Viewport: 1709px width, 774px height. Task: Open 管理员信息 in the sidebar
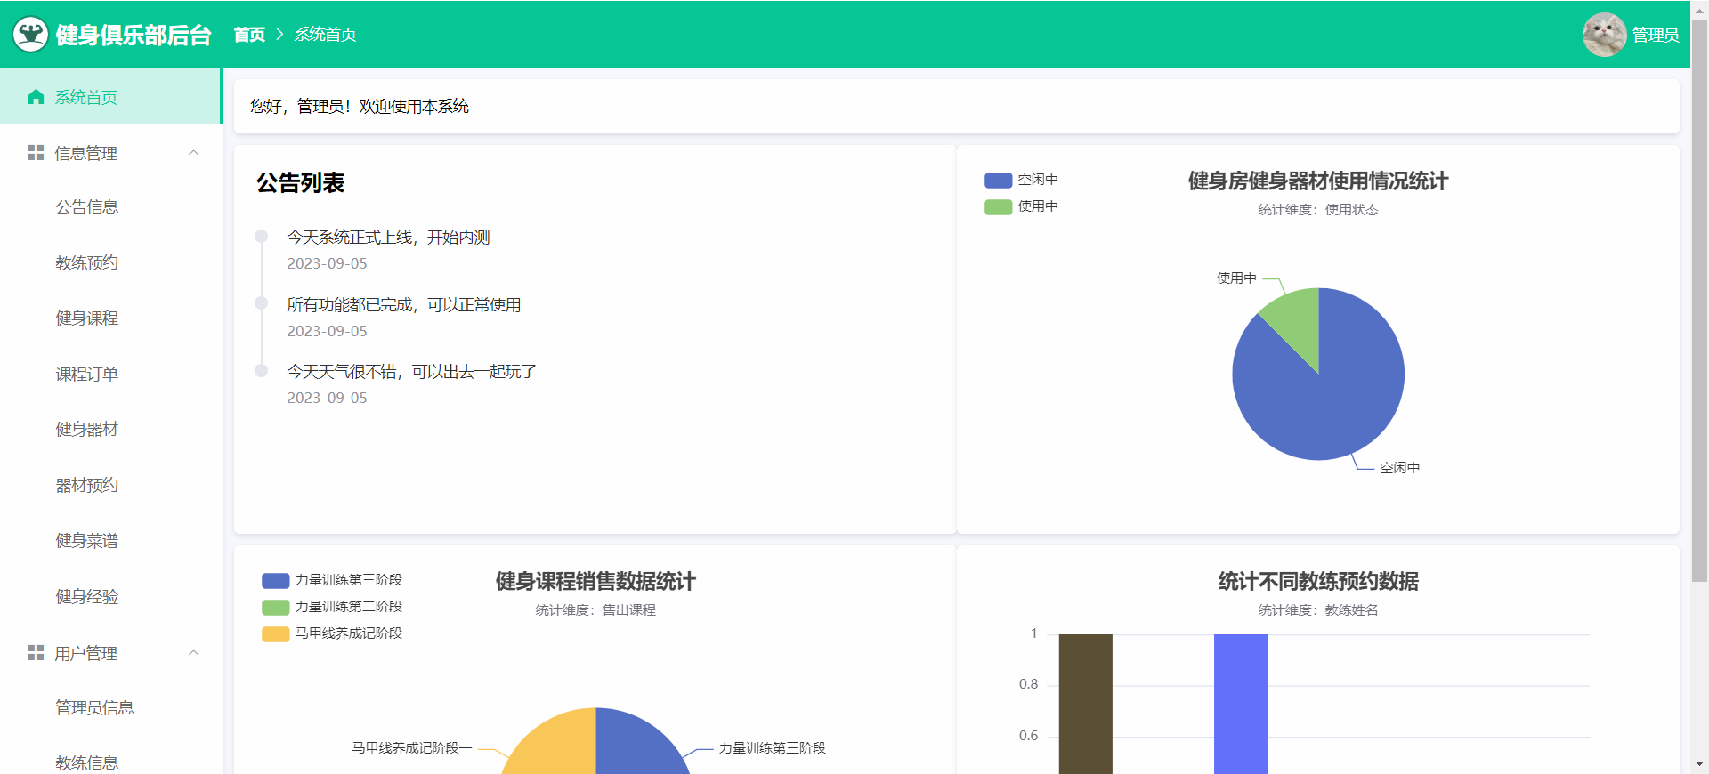110,708
